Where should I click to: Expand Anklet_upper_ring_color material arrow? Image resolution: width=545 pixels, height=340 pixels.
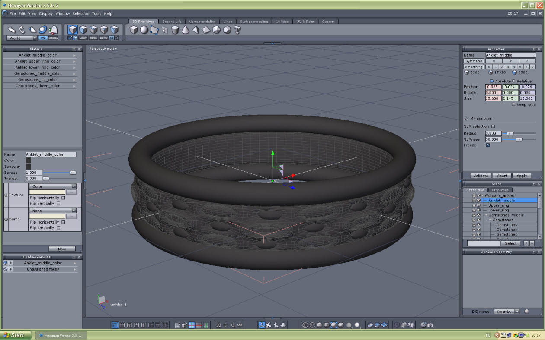[x=74, y=61]
